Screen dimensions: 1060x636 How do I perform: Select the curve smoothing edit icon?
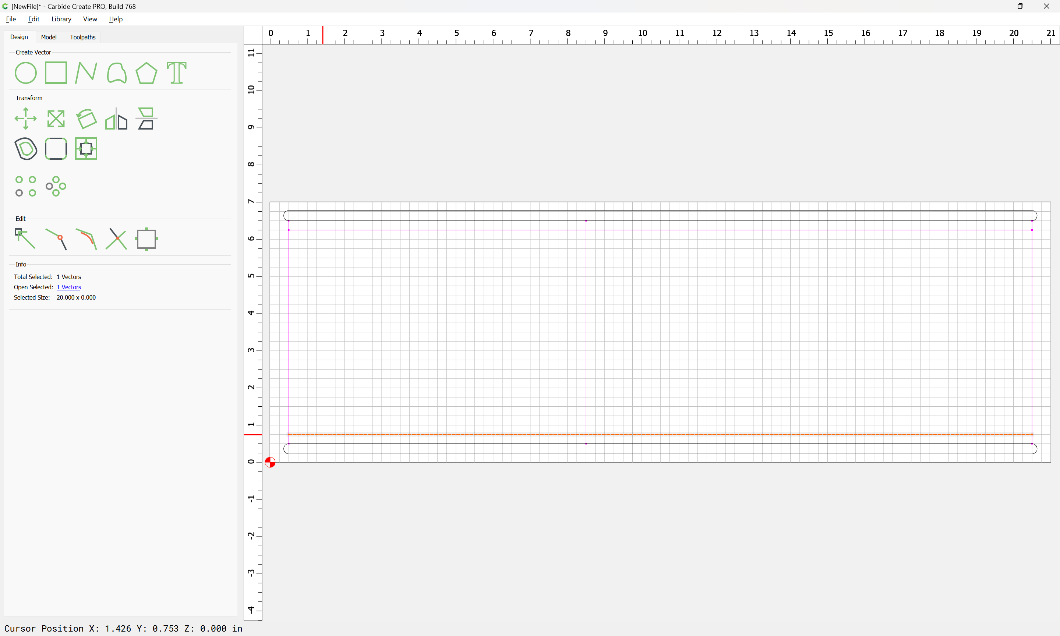coord(86,239)
